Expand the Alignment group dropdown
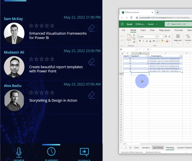Screen dimensions: 192x161 coord(178,43)
